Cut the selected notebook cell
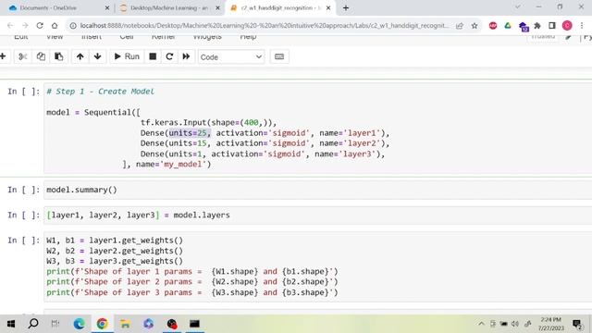592x333 pixels. [x=22, y=56]
